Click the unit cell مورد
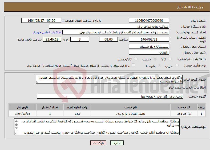 pos(77,114)
